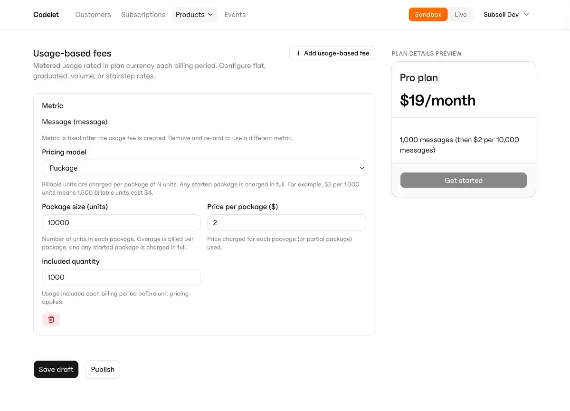Click Get started in plan preview
The height and width of the screenshot is (411, 570).
[x=464, y=181]
